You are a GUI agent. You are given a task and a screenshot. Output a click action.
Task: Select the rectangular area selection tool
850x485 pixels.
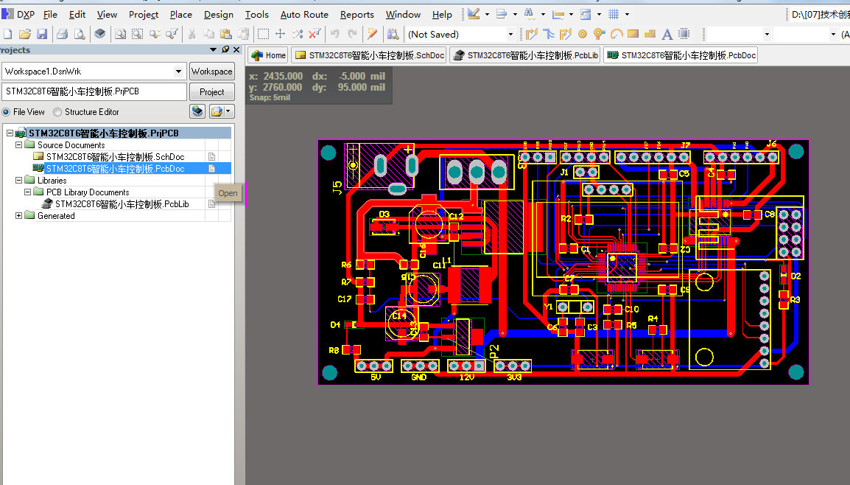pyautogui.click(x=264, y=34)
